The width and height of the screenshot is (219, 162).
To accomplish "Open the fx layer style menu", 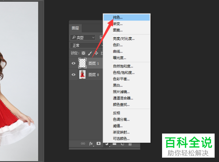I will click(x=91, y=144).
